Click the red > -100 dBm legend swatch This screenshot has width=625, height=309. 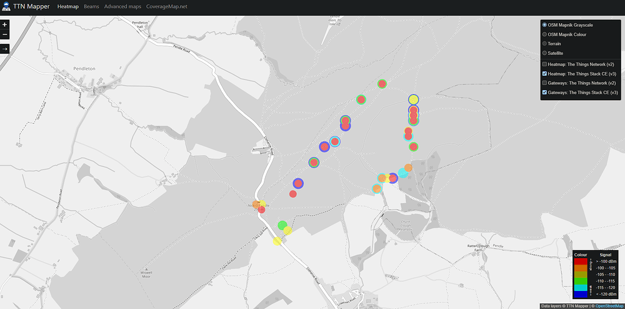coord(581,261)
